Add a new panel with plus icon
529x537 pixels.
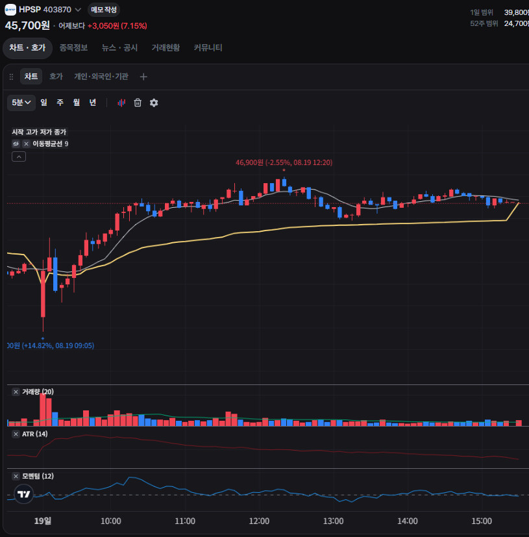[x=143, y=77]
